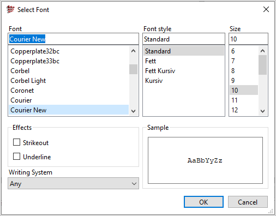Image resolution: width=276 pixels, height=216 pixels.
Task: Close the Select Font dialog
Action: [266, 9]
